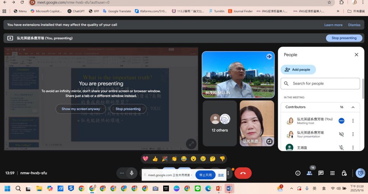Open the PowerPoint taskbar icon

click(219, 188)
